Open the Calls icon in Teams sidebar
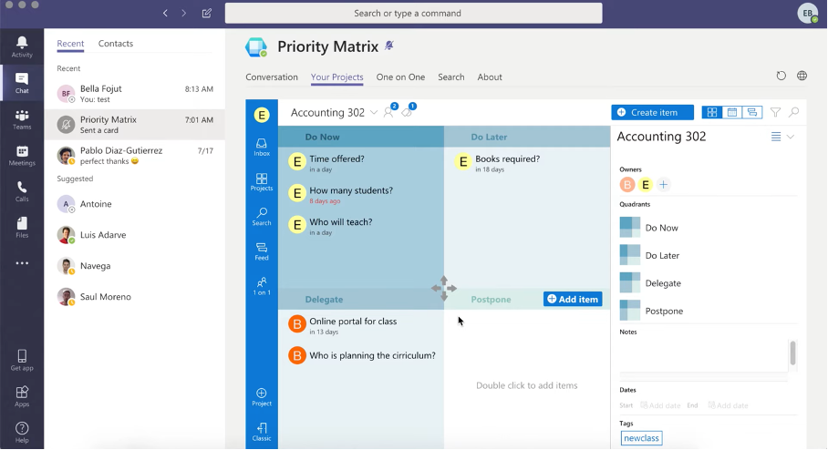The image size is (828, 450). pos(22,191)
